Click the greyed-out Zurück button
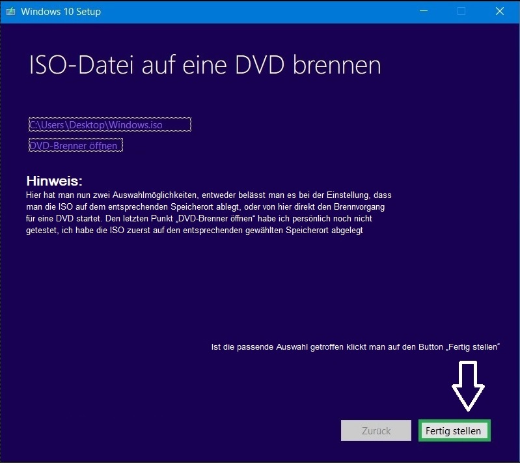The image size is (520, 463). click(x=376, y=430)
